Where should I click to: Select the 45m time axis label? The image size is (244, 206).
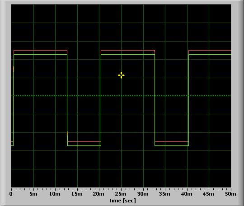(208, 194)
